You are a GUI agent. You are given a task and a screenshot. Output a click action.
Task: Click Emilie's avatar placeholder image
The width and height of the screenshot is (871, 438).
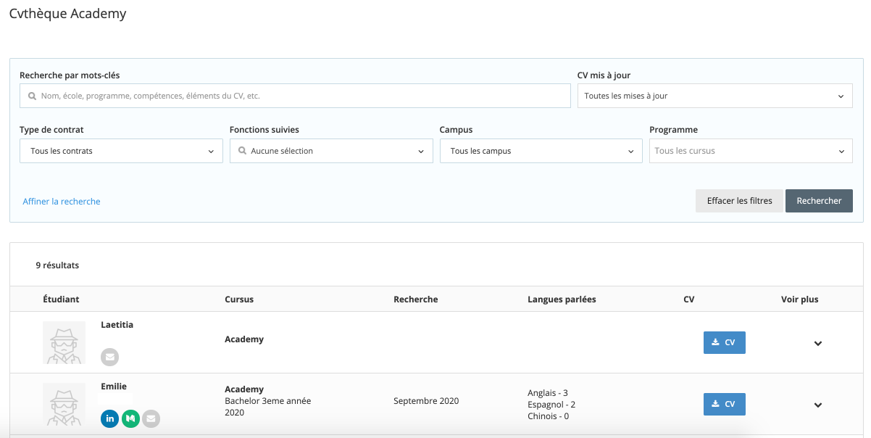[64, 405]
